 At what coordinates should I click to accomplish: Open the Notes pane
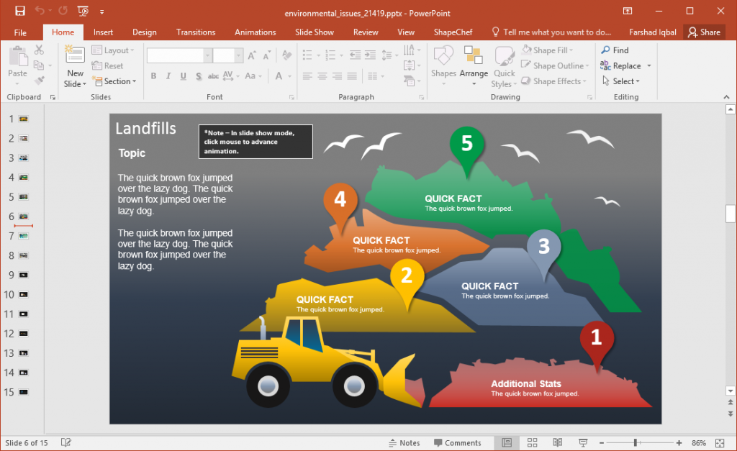tap(404, 442)
